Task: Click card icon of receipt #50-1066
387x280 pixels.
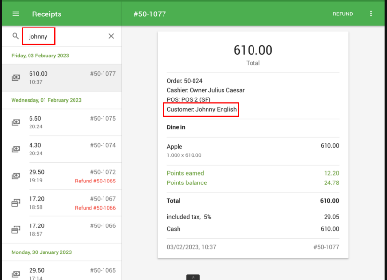Action: [16, 229]
